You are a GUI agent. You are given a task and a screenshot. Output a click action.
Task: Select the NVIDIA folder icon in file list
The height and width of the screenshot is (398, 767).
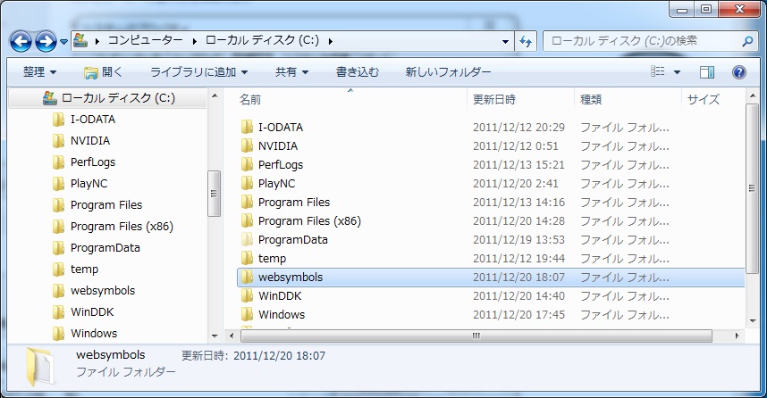(248, 146)
